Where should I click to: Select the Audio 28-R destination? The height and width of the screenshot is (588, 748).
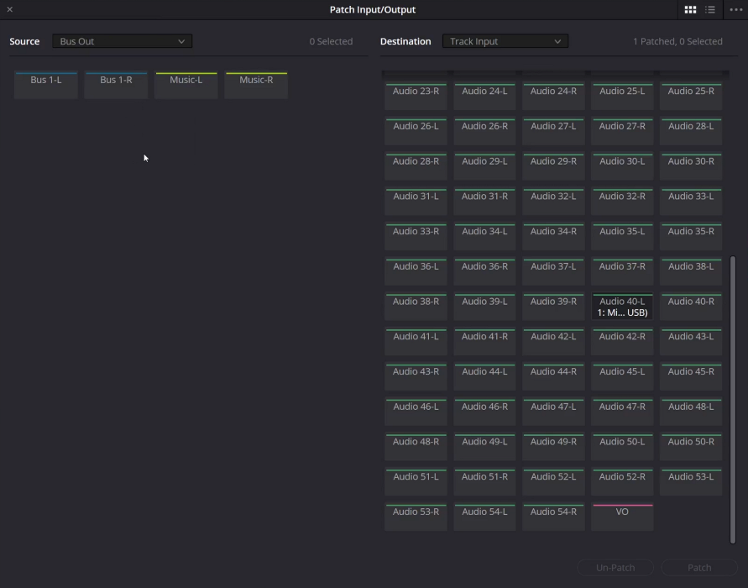click(416, 166)
